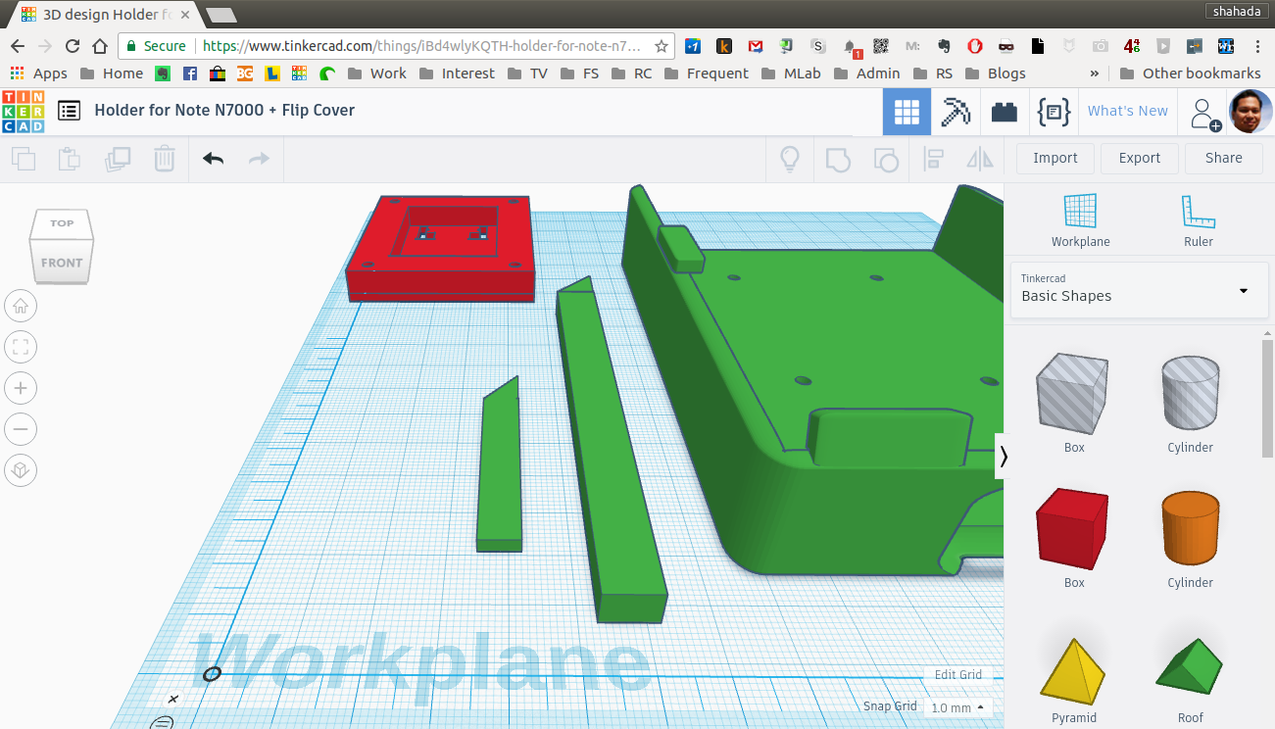Zoom out with the minus icon
The height and width of the screenshot is (729, 1275).
[21, 429]
